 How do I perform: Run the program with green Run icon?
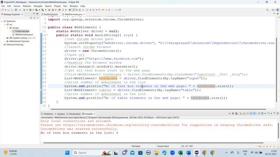(x=30, y=10)
